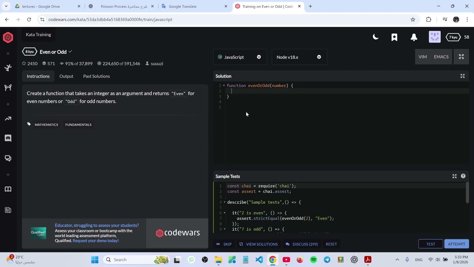This screenshot has width=474, height=267.
Task: Open DISCUSS (299) link
Action: pos(302,244)
